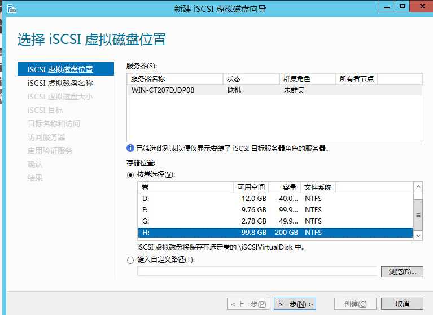
Task: Click the wizard icon in title bar
Action: (11, 8)
